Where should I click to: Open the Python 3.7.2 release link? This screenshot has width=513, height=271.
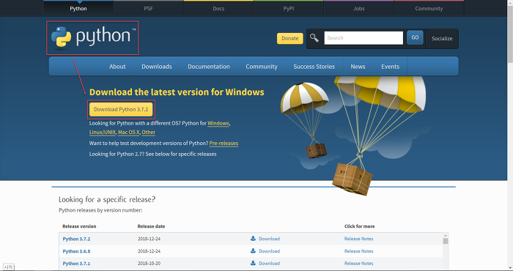click(76, 239)
